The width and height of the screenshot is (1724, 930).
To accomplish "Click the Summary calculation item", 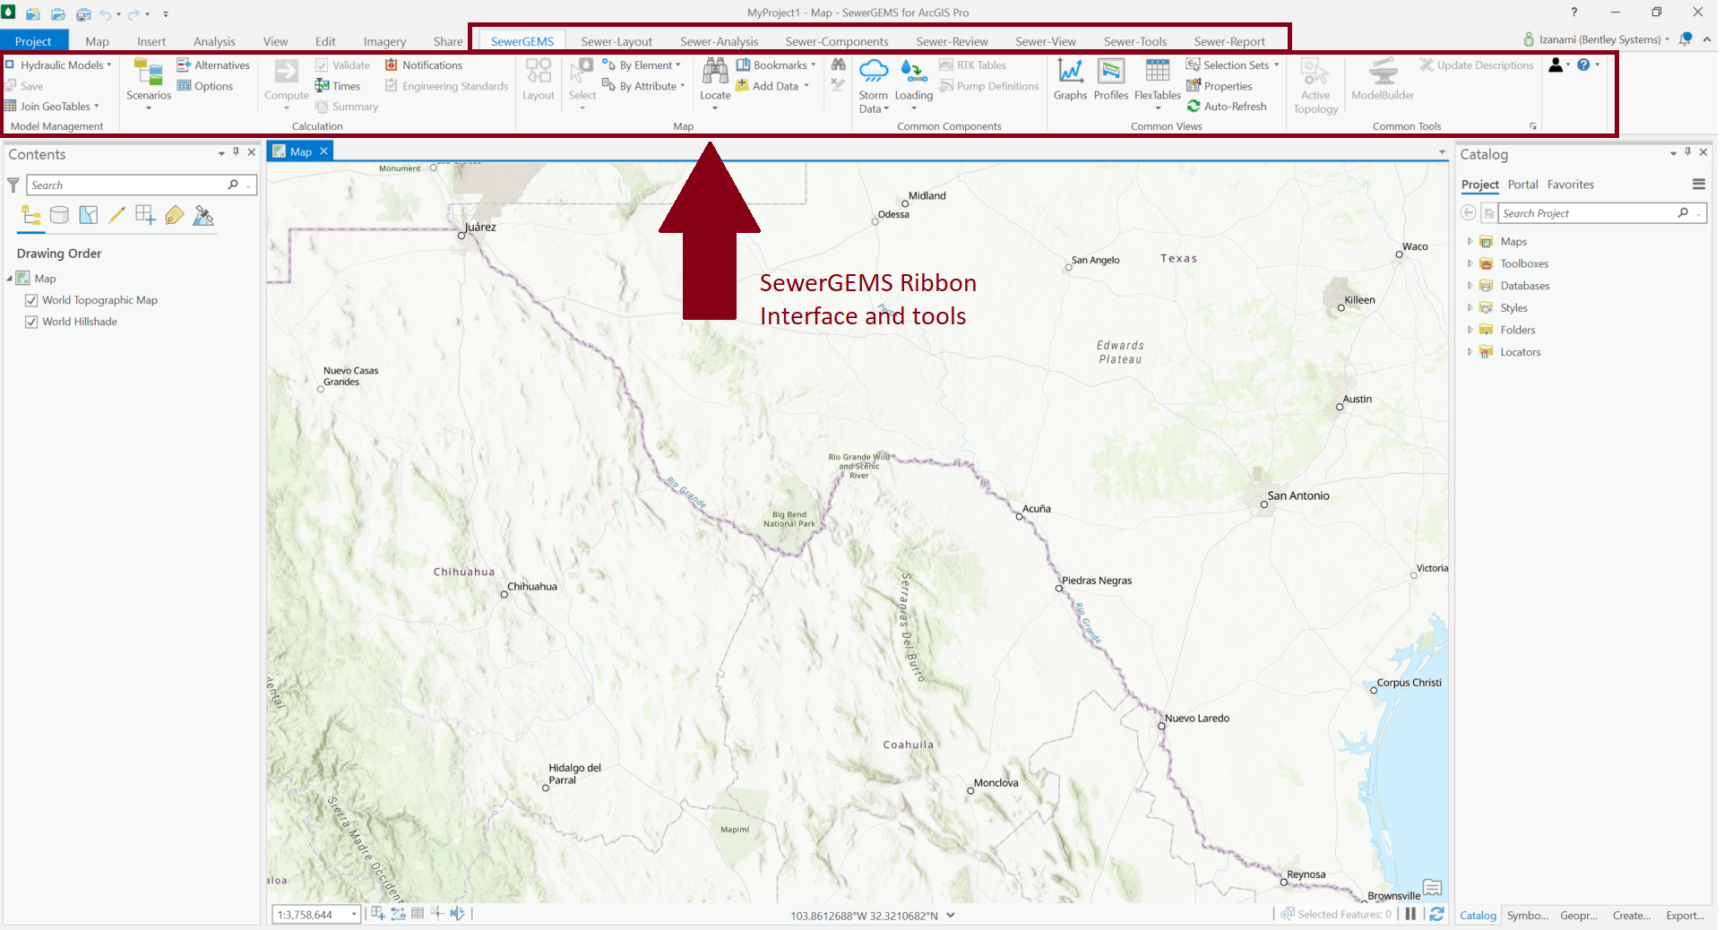I will [347, 107].
